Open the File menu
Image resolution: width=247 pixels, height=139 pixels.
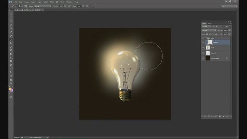point(16,2)
